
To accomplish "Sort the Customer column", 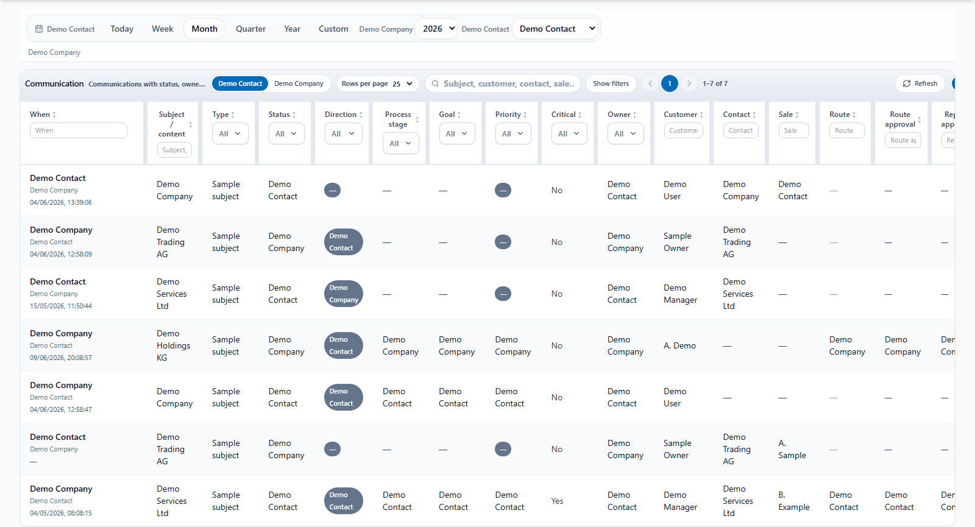I will [x=701, y=115].
